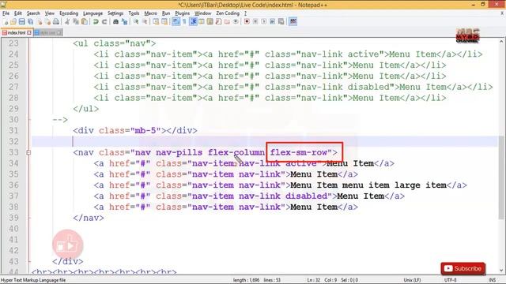Undo the last edit with Undo arrow
Screen dimensions: 506x284
96,21
